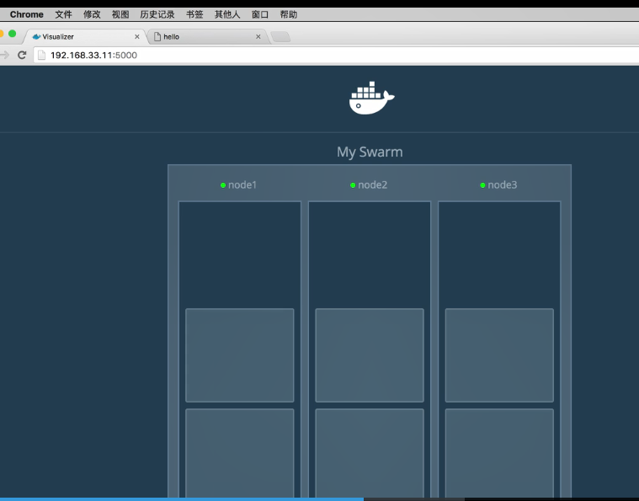Click the upper container box in node3
The width and height of the screenshot is (639, 501).
click(499, 355)
